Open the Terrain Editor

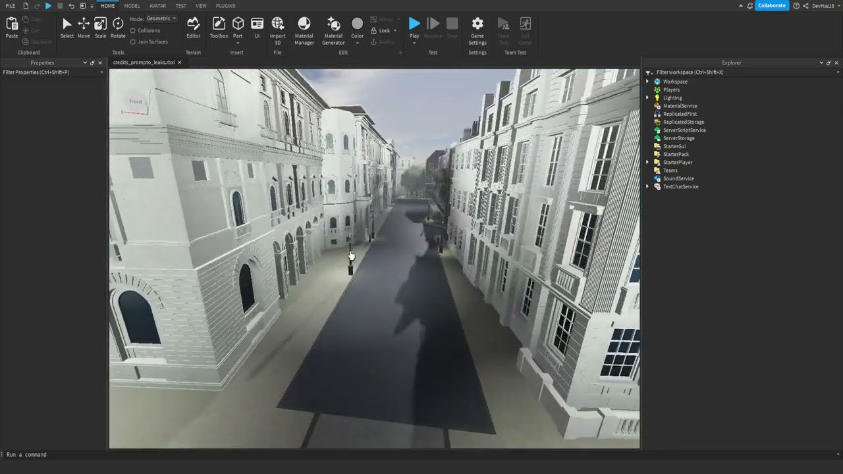pyautogui.click(x=193, y=28)
